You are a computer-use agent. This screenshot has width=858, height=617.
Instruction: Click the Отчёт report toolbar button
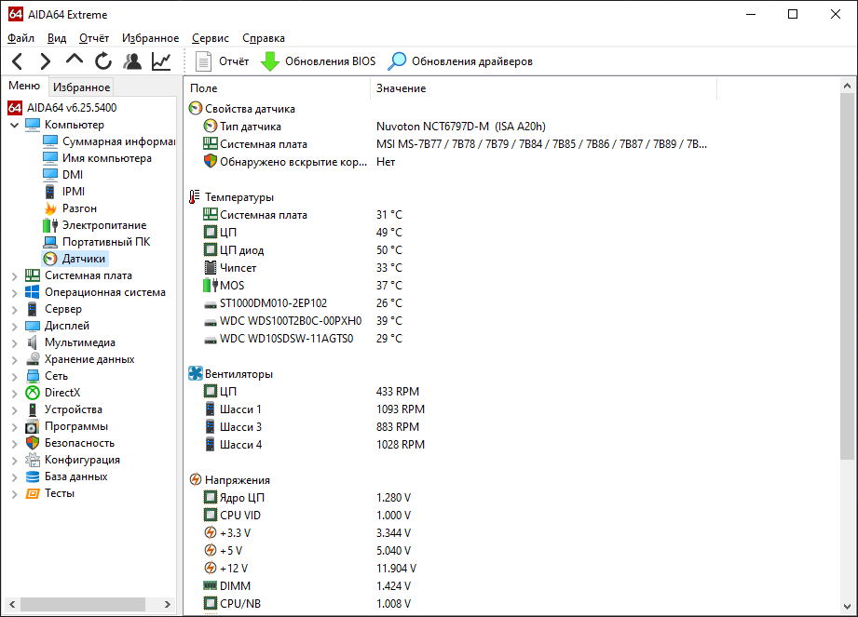pyautogui.click(x=222, y=61)
